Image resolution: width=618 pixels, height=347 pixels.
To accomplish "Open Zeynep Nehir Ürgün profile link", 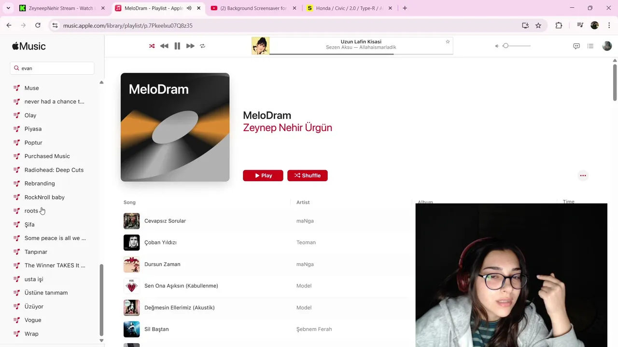I will 287,128.
